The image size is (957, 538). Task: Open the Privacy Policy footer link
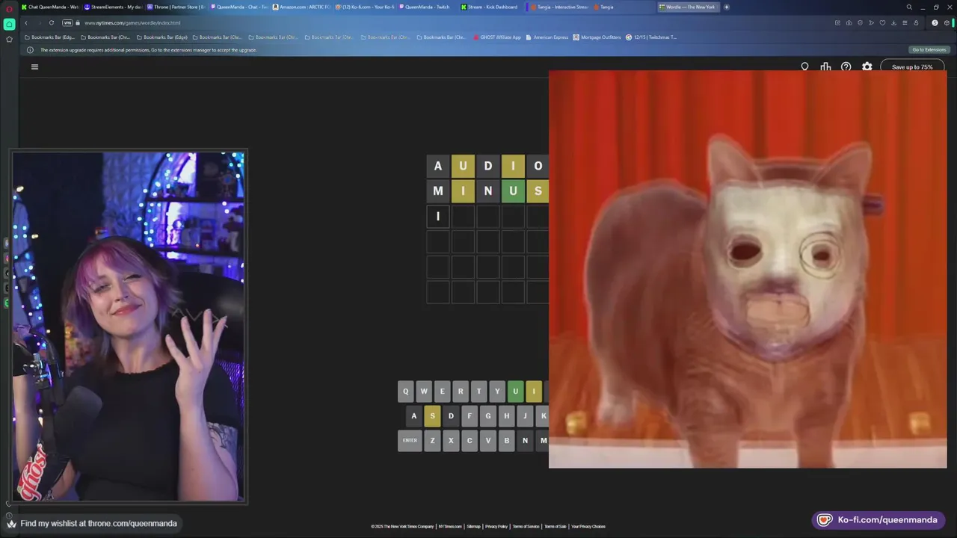click(x=496, y=527)
